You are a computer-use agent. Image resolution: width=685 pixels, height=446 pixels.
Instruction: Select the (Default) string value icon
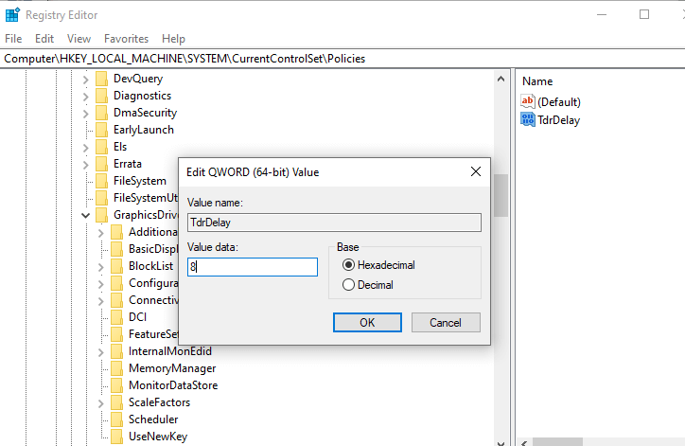(528, 101)
